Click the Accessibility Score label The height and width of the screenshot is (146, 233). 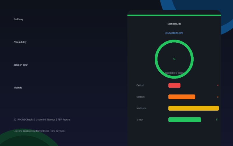pos(174,73)
